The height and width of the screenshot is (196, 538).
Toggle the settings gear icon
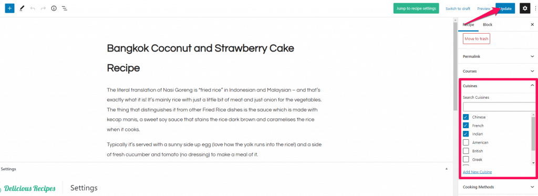[x=525, y=8]
